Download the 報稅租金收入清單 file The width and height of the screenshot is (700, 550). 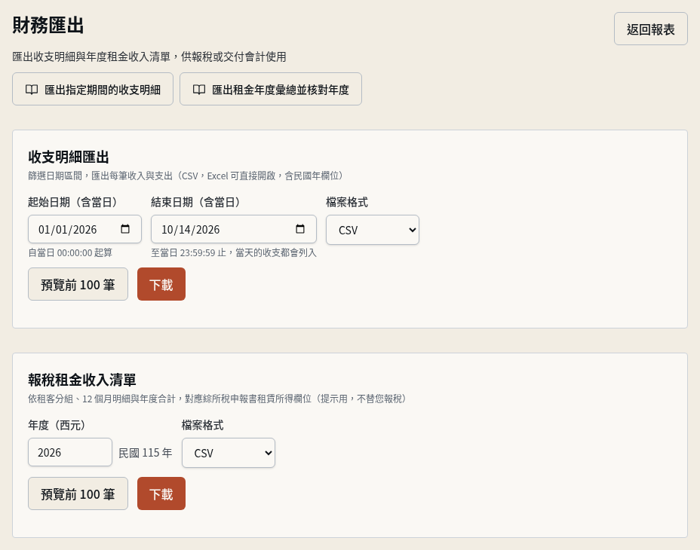coord(161,493)
